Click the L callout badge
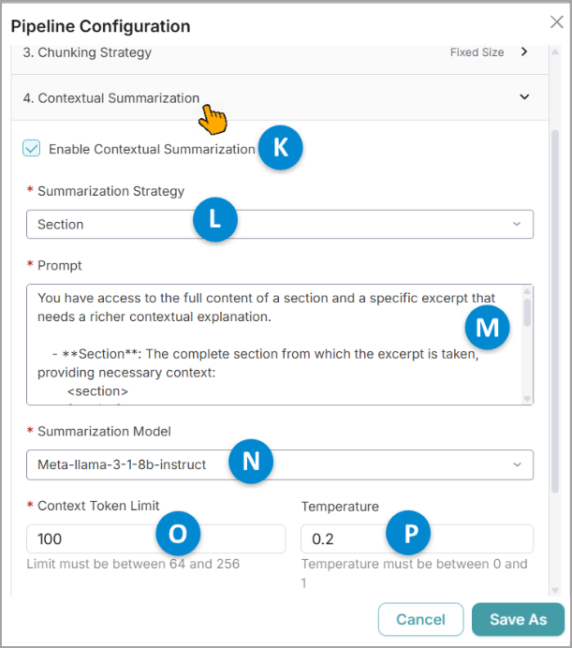 pos(215,219)
